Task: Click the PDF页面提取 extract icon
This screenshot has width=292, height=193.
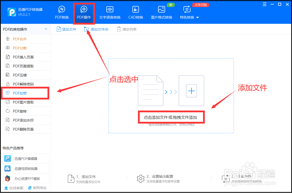Action: 8,66
